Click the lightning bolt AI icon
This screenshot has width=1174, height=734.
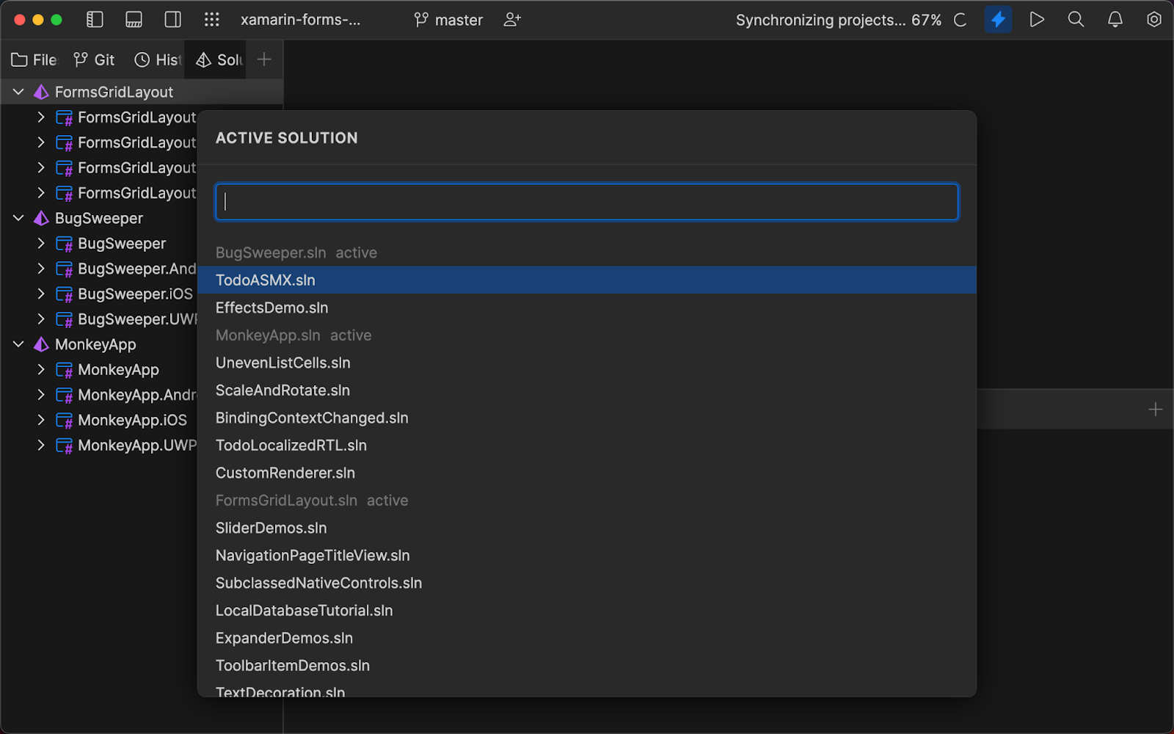pos(998,20)
